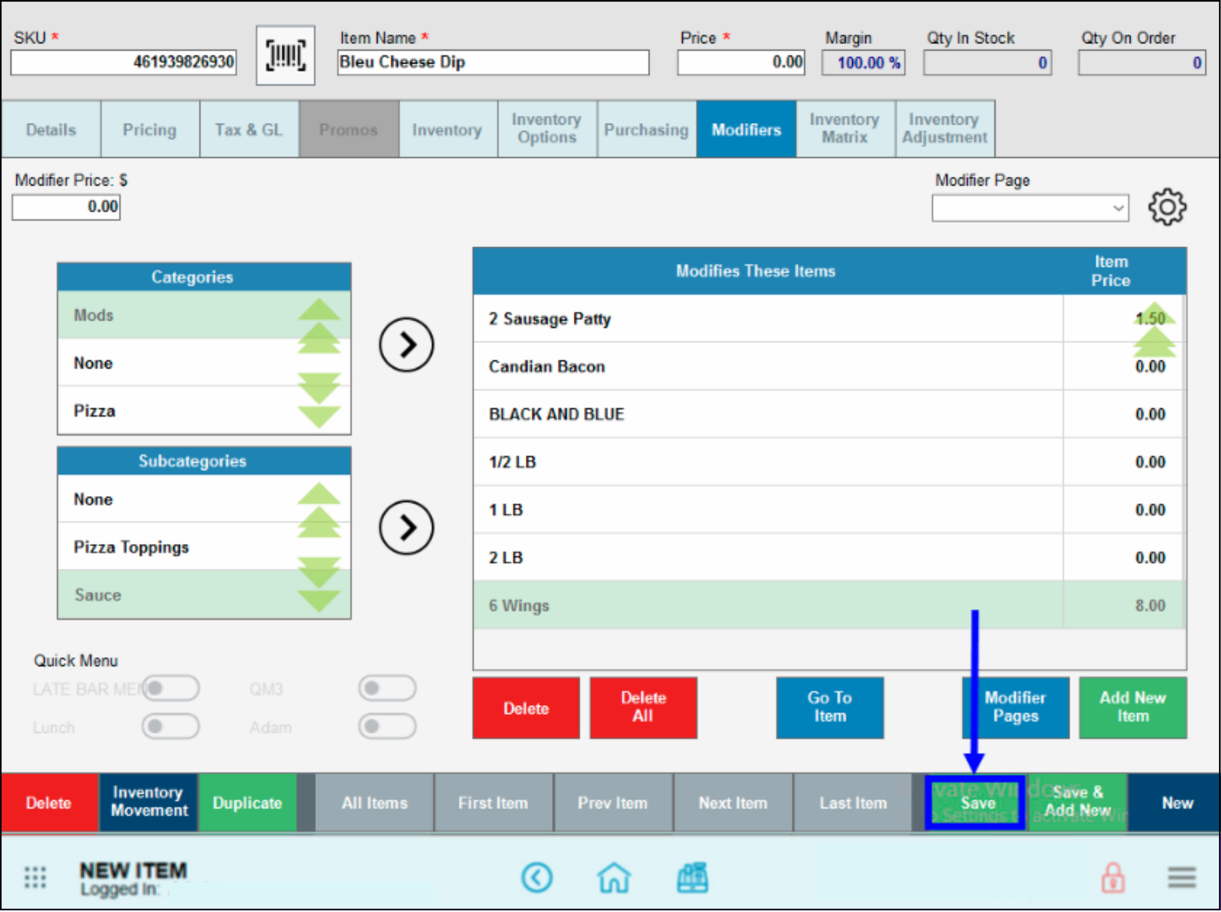The image size is (1221, 912).
Task: Jump to the top of Modifies These Items list
Action: [x=1154, y=313]
